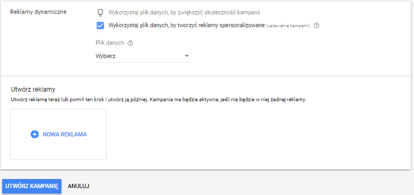Click the NOWA REKLAMA label
414x195 pixels.
65,134
